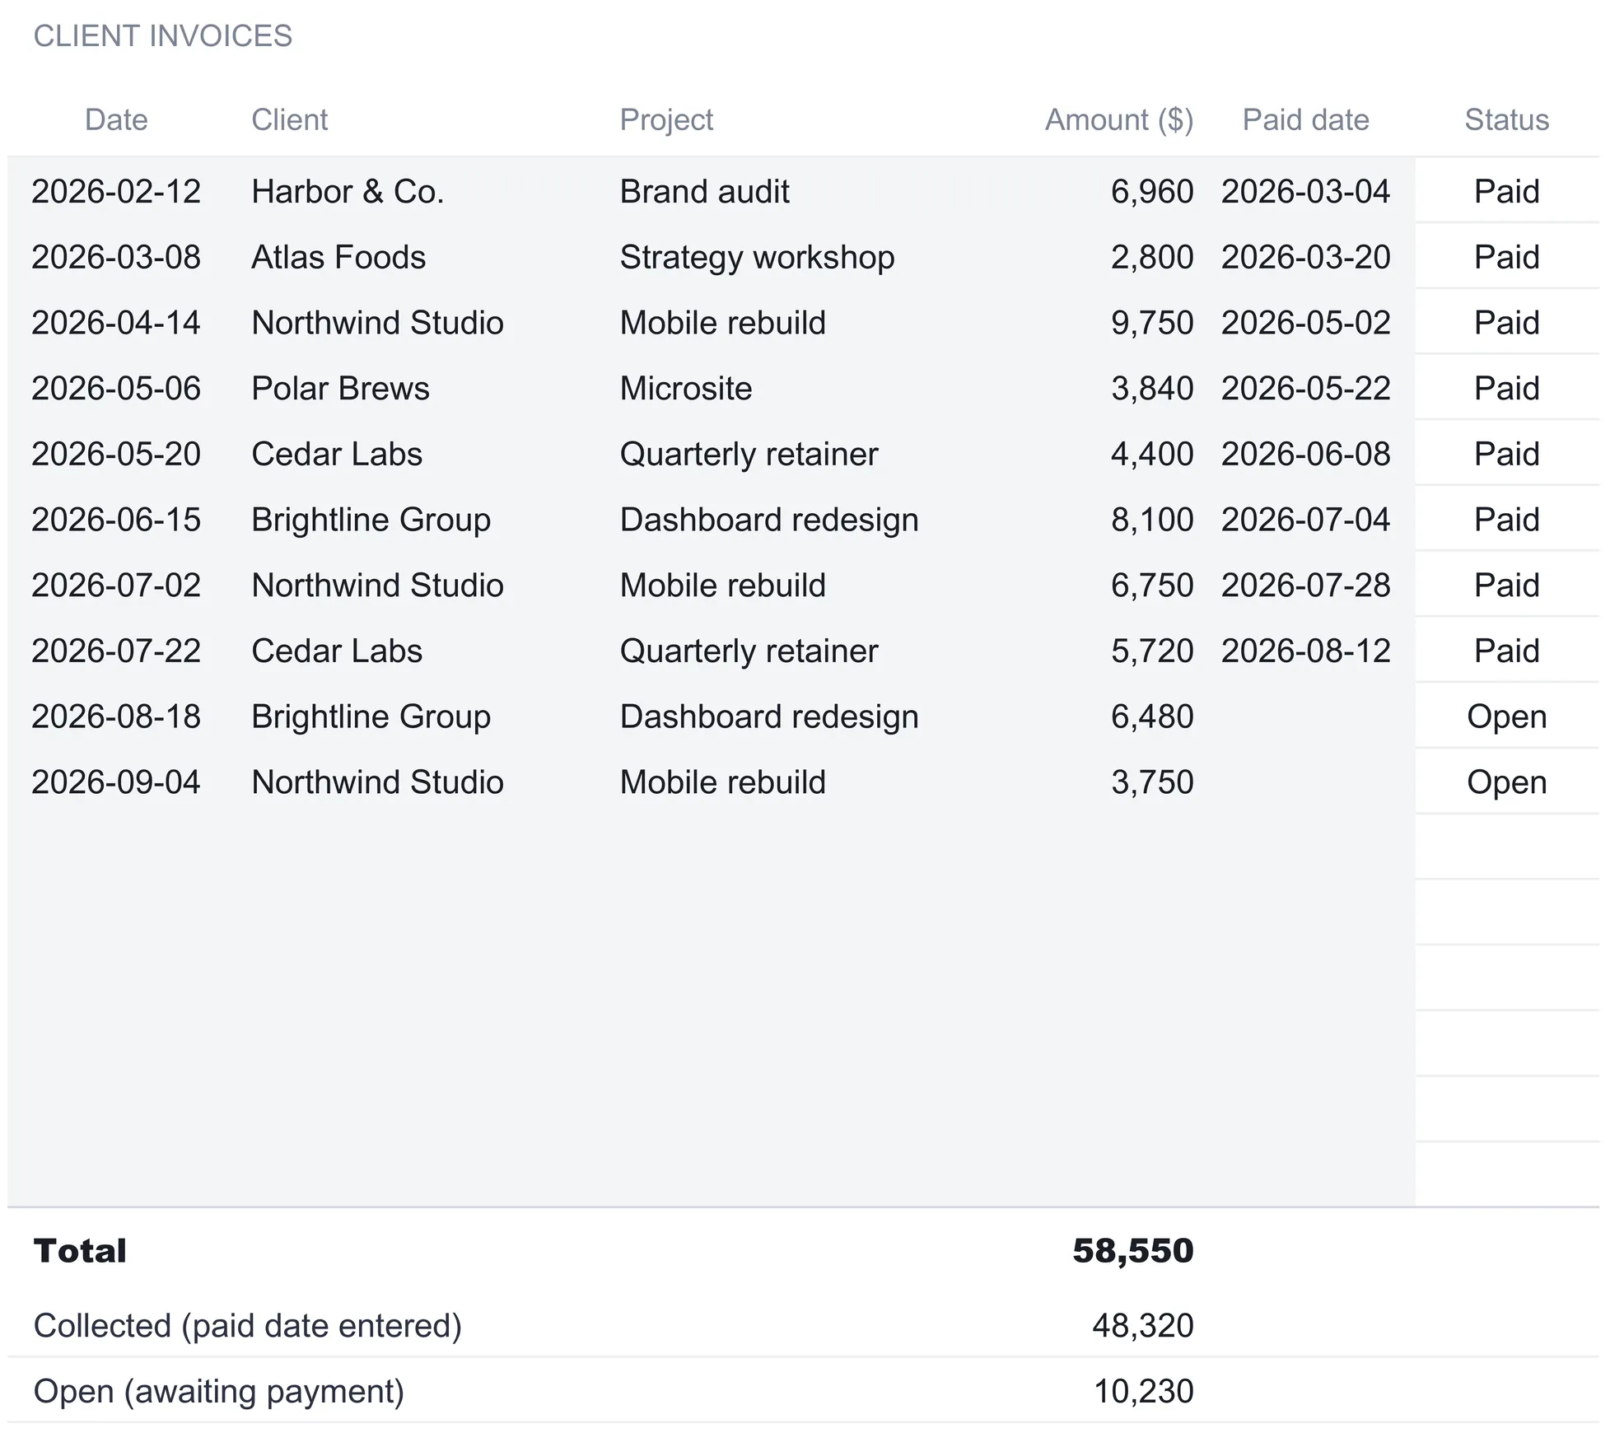This screenshot has height=1447, width=1624.
Task: Select the Open status for 2026-08-18 invoice
Action: click(x=1506, y=717)
